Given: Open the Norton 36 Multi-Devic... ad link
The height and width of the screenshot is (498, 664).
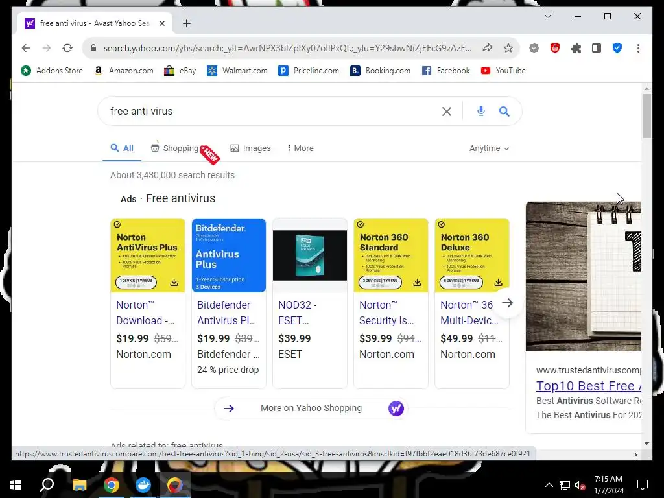Looking at the screenshot, I should [x=469, y=313].
